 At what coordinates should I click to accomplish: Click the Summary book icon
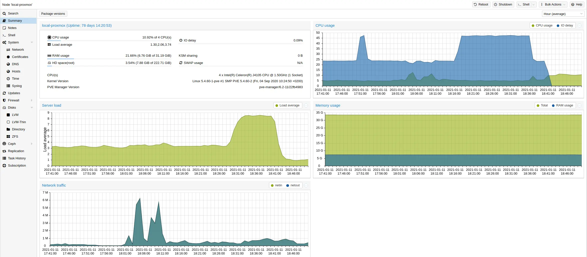(4, 21)
